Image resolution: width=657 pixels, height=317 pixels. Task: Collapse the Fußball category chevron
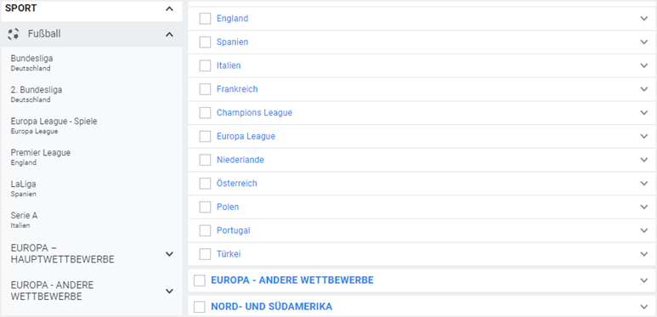(x=169, y=34)
